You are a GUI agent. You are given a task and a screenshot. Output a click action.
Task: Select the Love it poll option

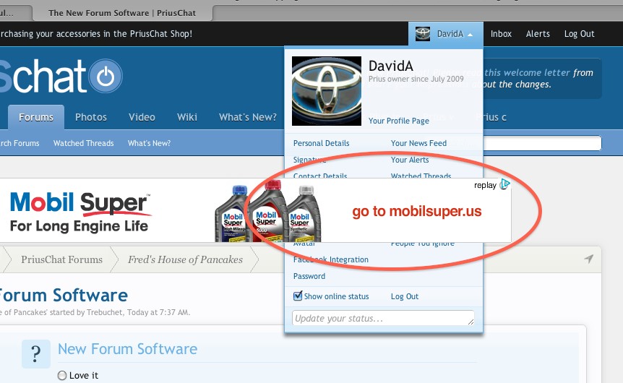(62, 376)
